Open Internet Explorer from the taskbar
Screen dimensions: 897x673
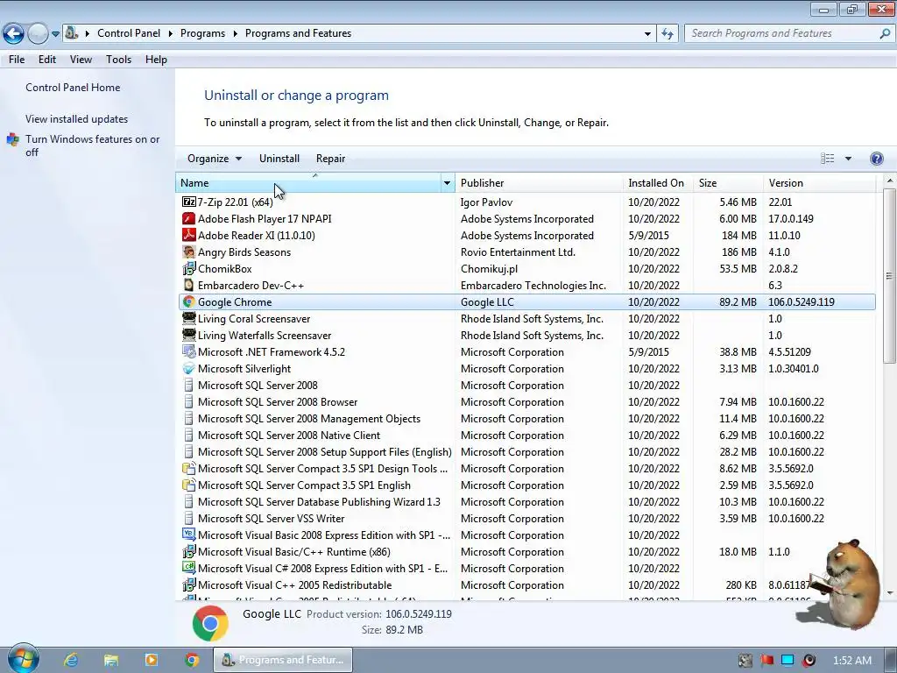tap(71, 660)
